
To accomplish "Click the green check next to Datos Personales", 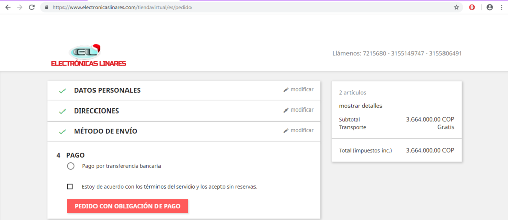I will [62, 91].
